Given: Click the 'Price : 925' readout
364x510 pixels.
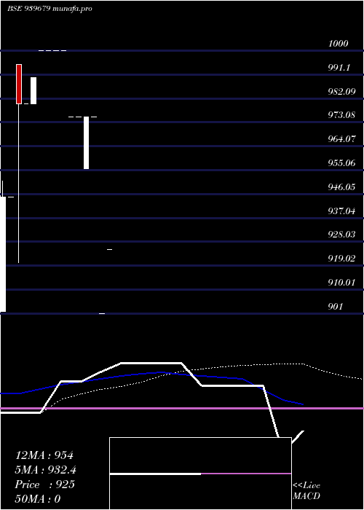Looking at the screenshot, I should (x=45, y=484).
